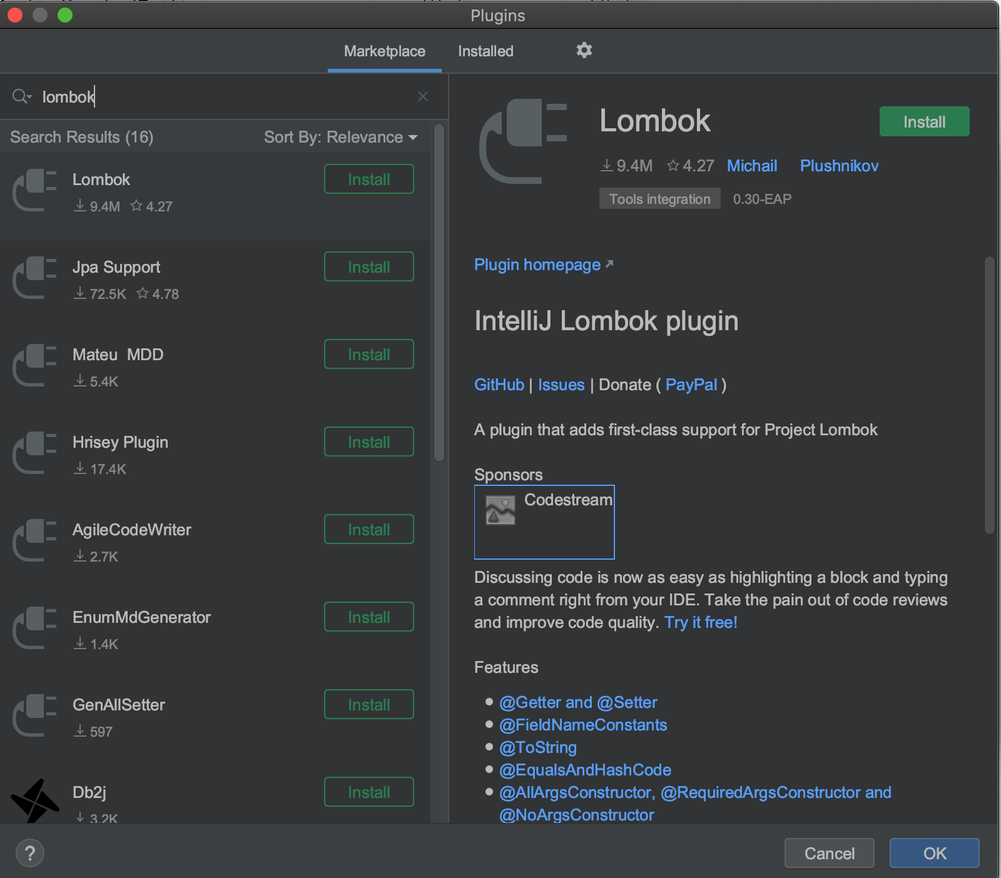Switch to the Installed tab

point(485,51)
